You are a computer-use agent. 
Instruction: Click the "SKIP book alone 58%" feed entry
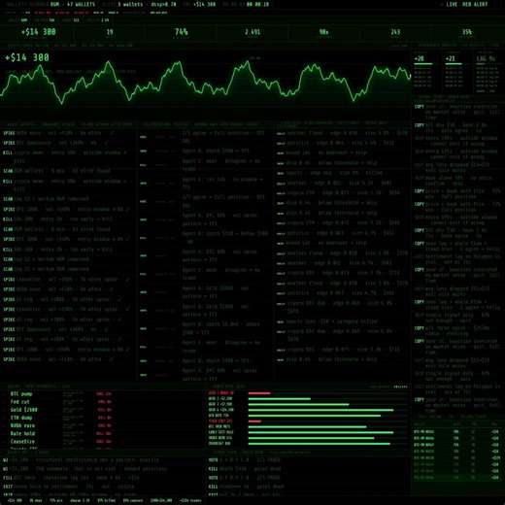pos(457,181)
